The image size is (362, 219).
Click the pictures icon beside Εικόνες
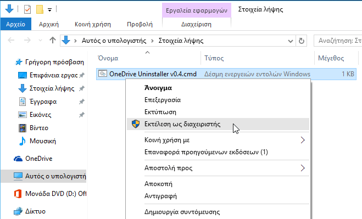point(23,115)
